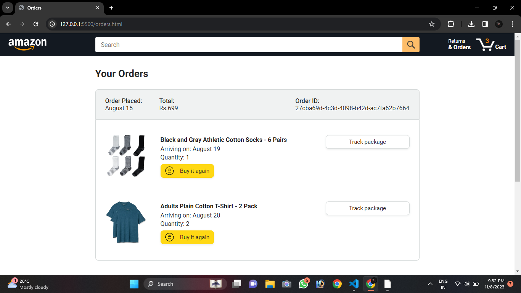Open the tab search chevron dropdown
Screen dimensions: 521x293
7,8
